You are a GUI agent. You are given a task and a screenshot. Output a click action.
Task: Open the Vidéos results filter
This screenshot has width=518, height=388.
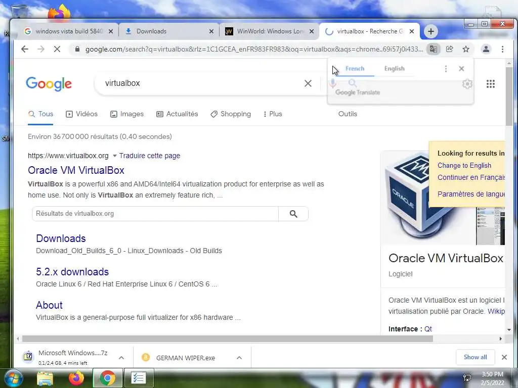tap(81, 114)
